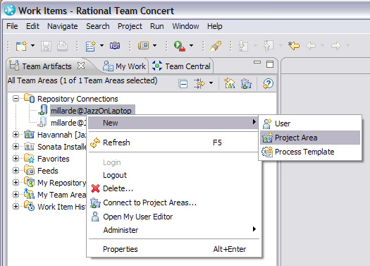Open the Window menu
370x266 pixels.
(185, 26)
